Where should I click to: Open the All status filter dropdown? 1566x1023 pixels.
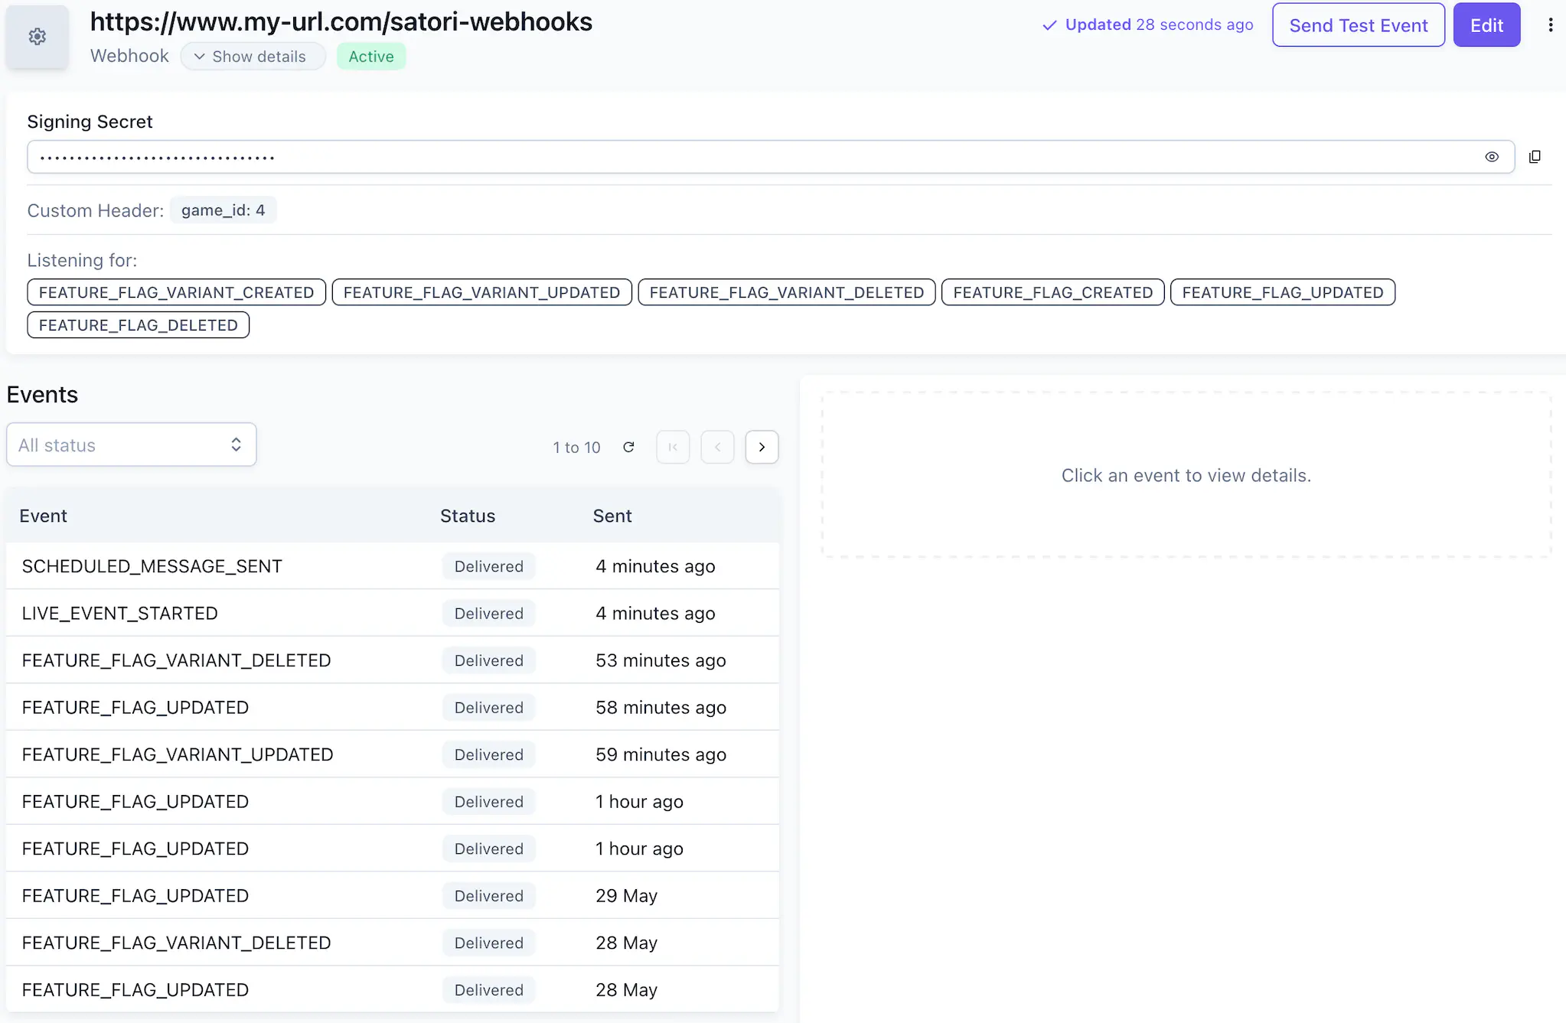click(132, 445)
